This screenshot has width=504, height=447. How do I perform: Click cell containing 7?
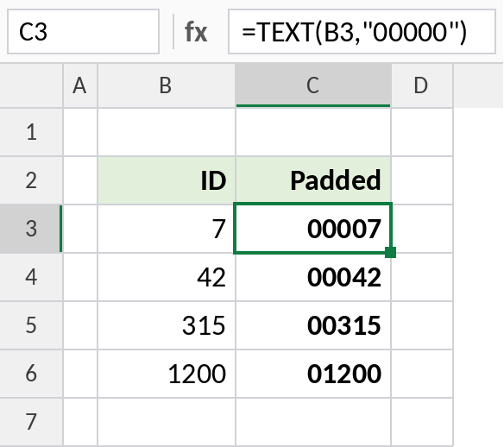[167, 229]
